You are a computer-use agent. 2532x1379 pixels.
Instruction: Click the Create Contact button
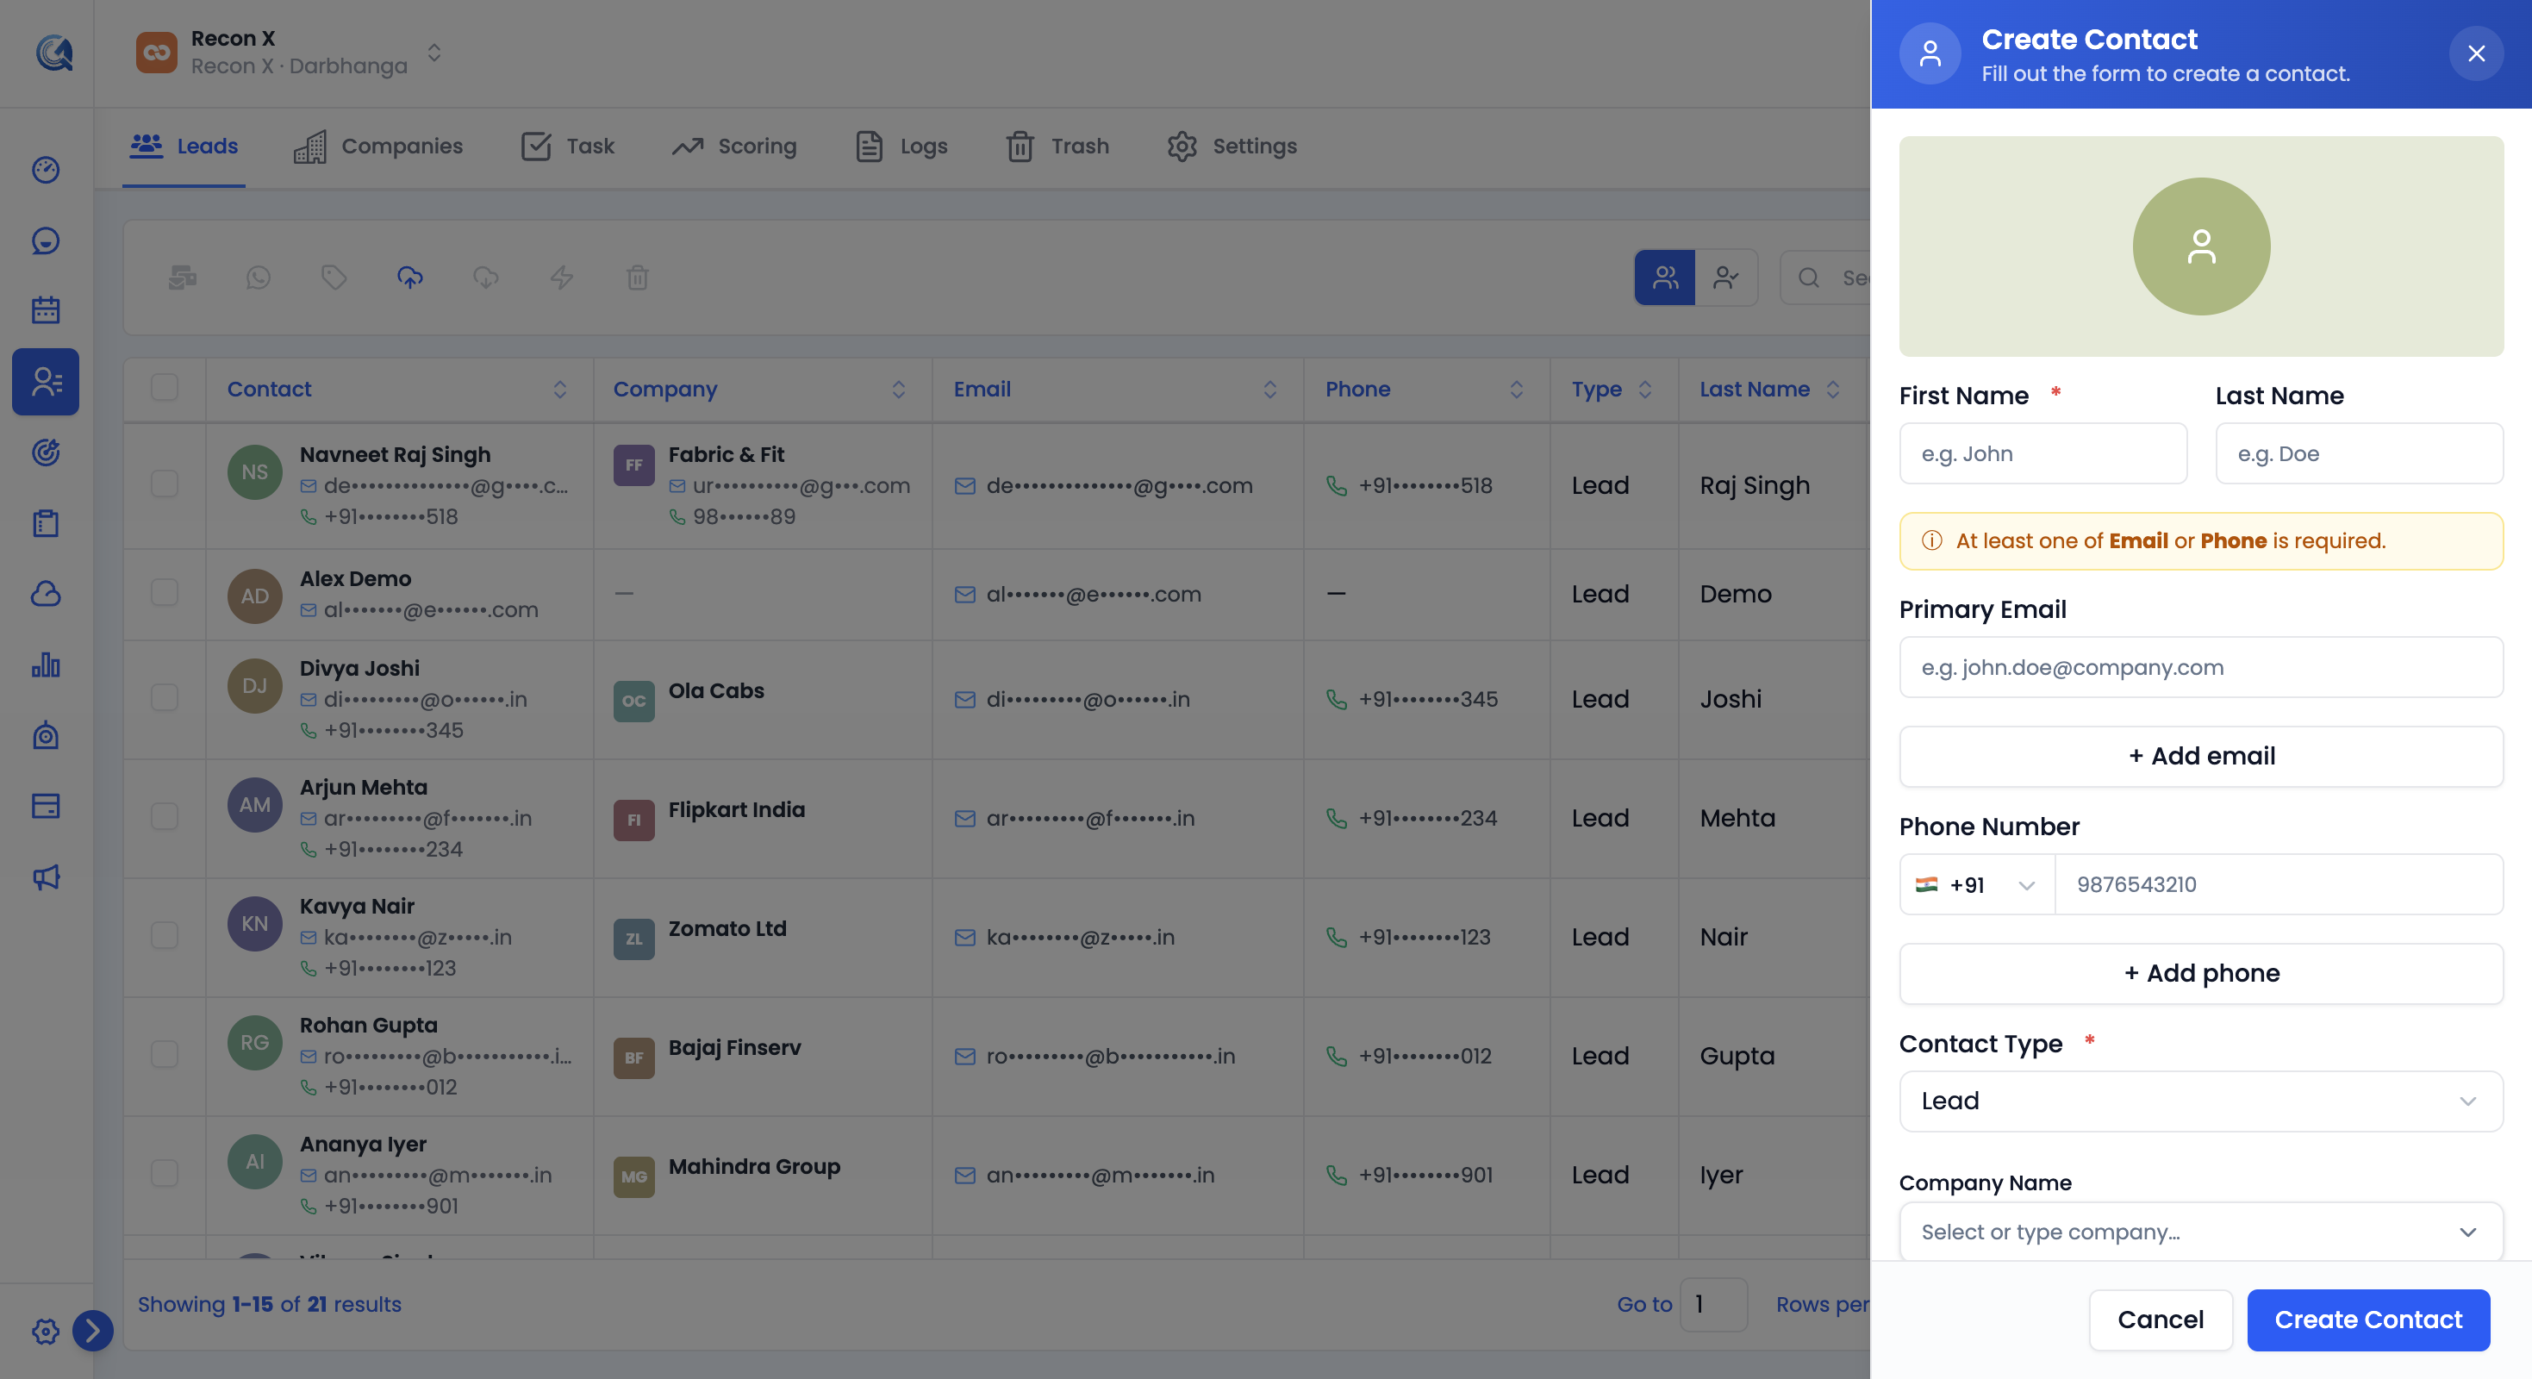point(2368,1319)
